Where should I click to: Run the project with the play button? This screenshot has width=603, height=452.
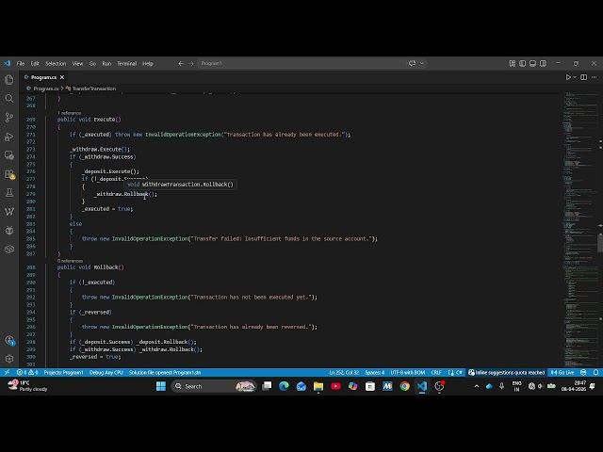point(568,77)
